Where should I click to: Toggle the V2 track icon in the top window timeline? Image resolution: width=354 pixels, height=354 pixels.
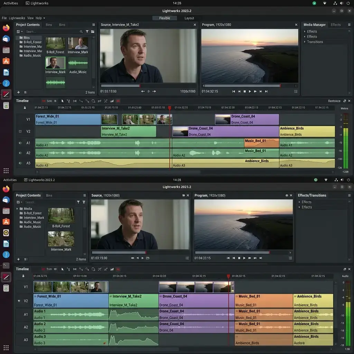(20, 131)
